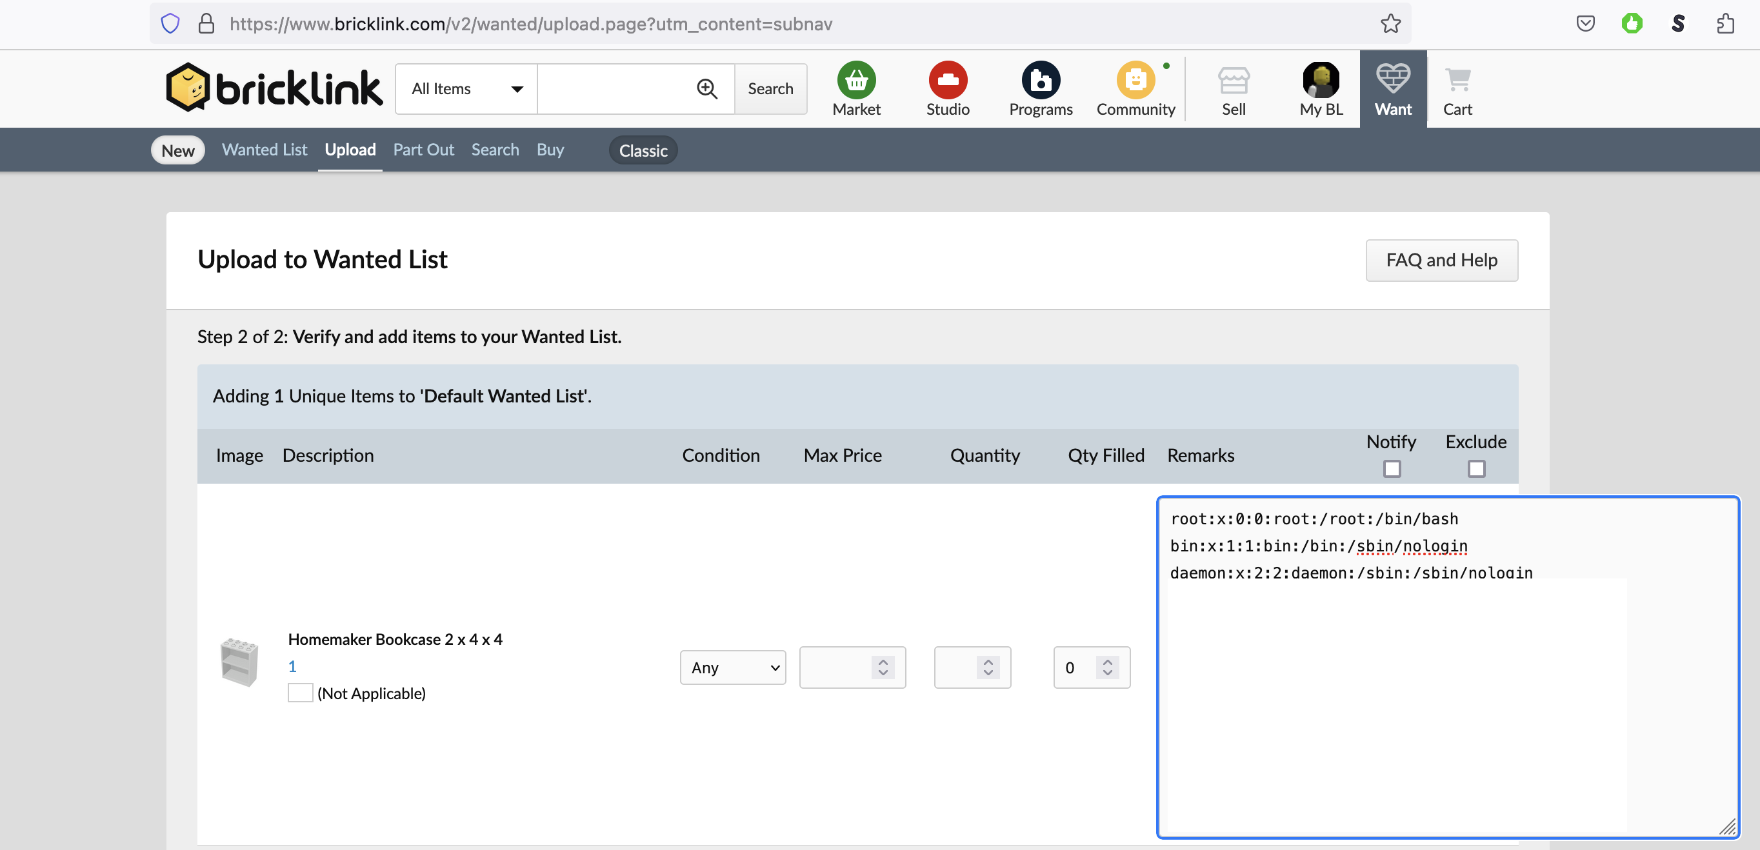Focus the site search text field
This screenshot has height=850, width=1760.
point(615,89)
